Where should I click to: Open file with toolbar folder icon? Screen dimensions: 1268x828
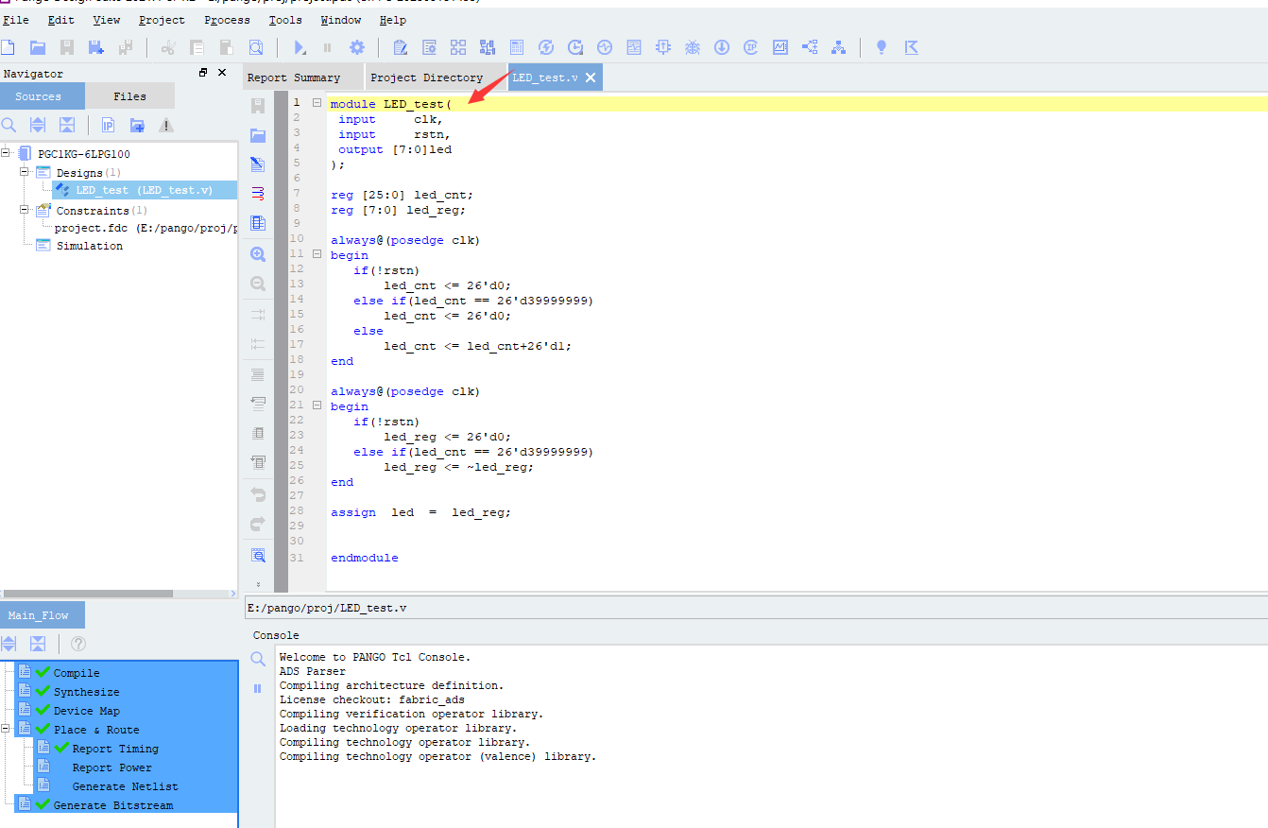pos(38,47)
